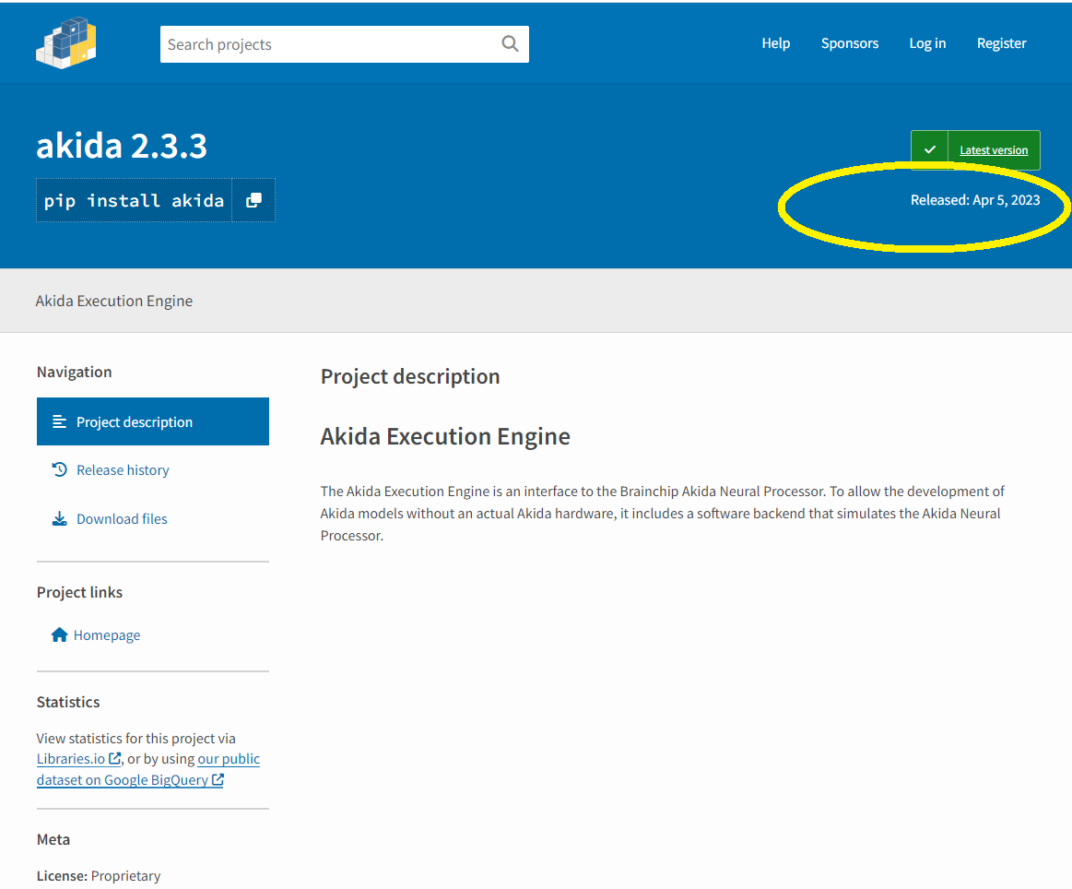Open the Download files tab

(x=122, y=518)
